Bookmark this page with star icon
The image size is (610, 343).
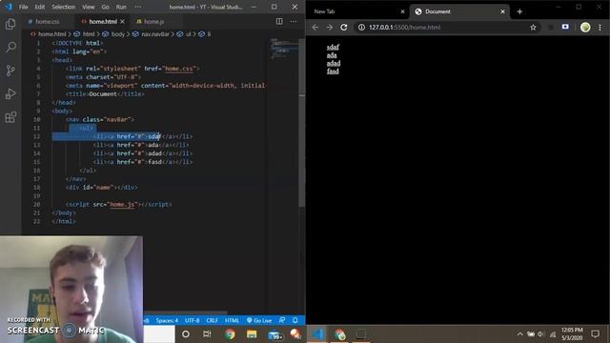point(533,28)
